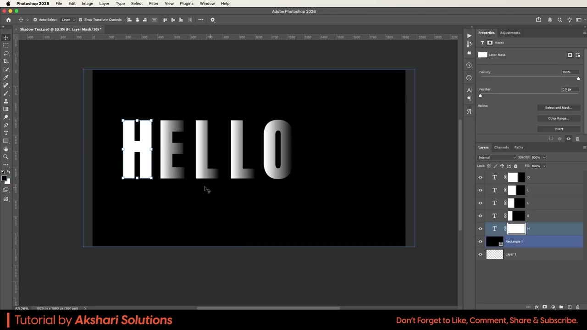
Task: Open Layers panel flyout menu
Action: click(584, 148)
